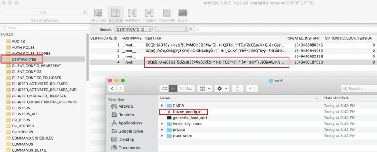Select the AUDITS table

18,41
